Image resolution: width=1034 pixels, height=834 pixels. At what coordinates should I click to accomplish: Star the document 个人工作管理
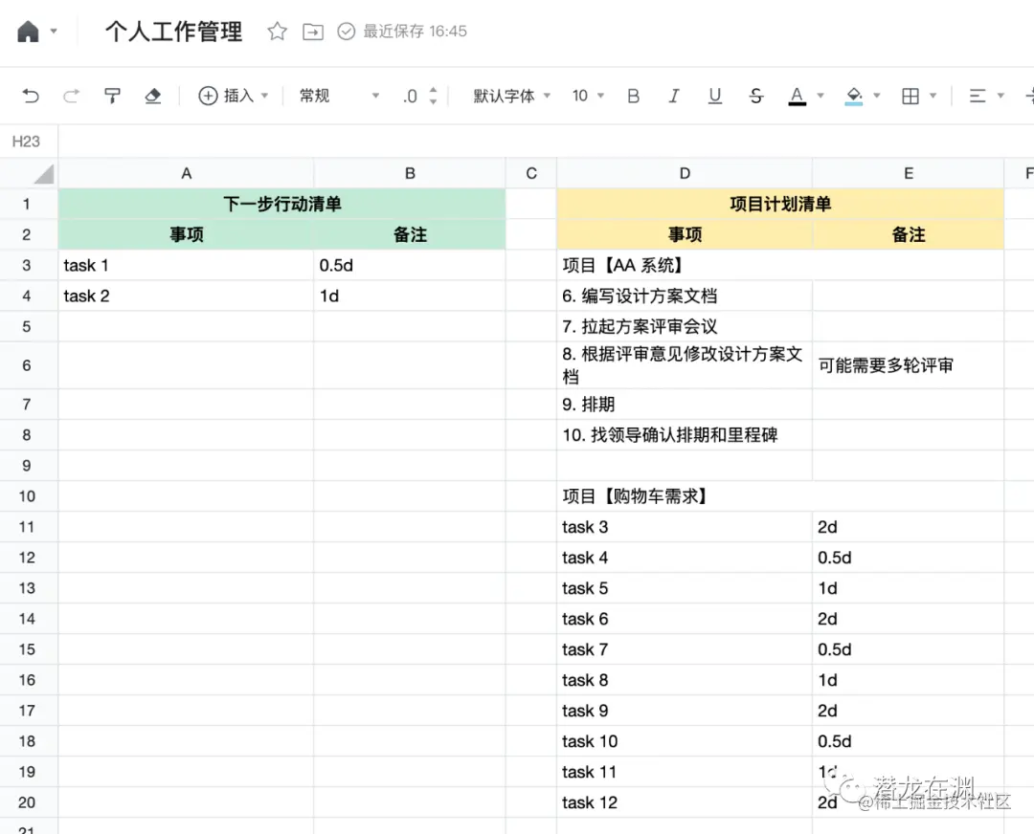(277, 31)
